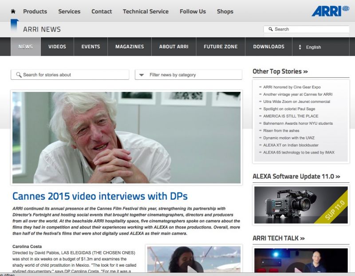
Task: Open ALEXA 65 technology IMAX story
Action: point(299,152)
